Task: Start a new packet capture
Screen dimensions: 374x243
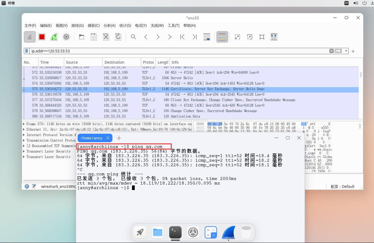Action: coord(30,37)
